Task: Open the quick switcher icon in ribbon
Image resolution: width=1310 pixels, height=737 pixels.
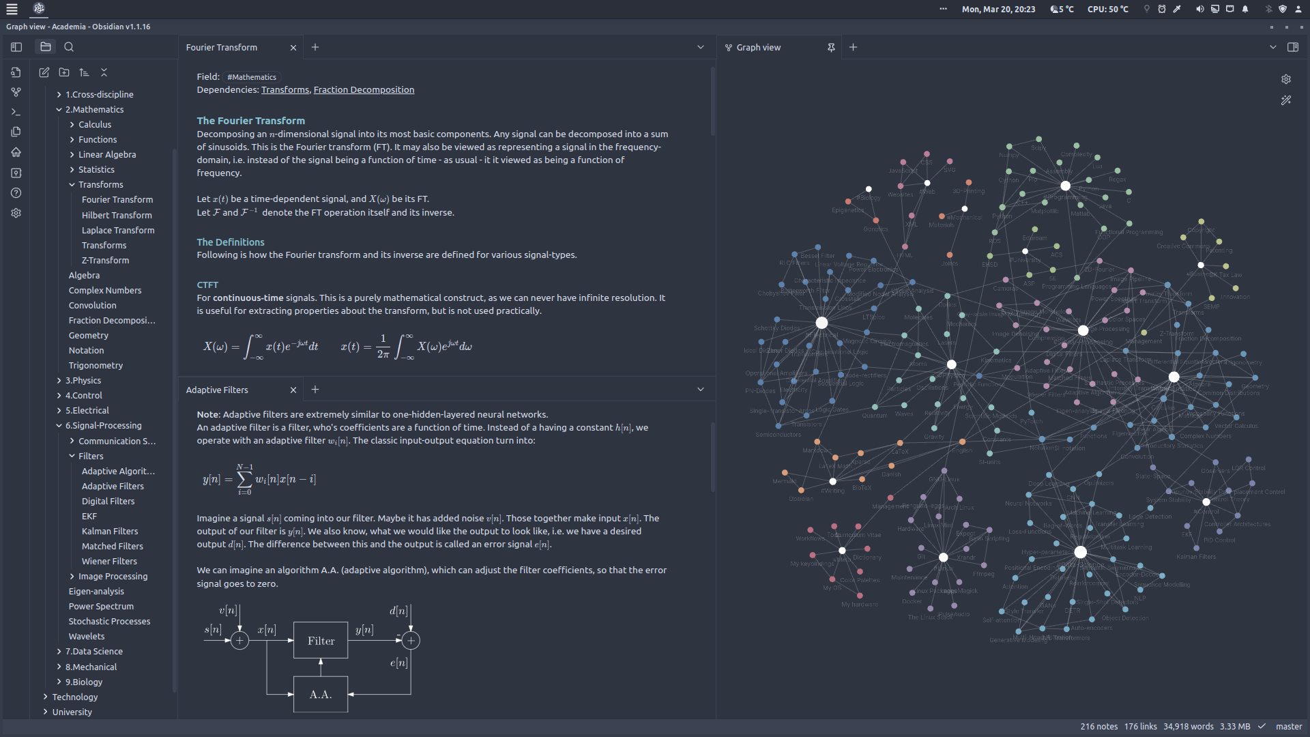Action: tap(16, 72)
